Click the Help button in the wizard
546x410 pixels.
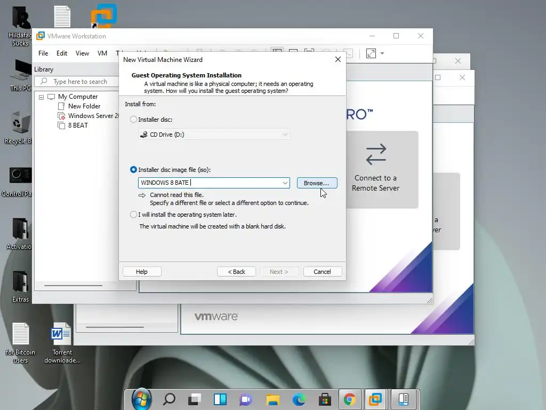coord(142,272)
